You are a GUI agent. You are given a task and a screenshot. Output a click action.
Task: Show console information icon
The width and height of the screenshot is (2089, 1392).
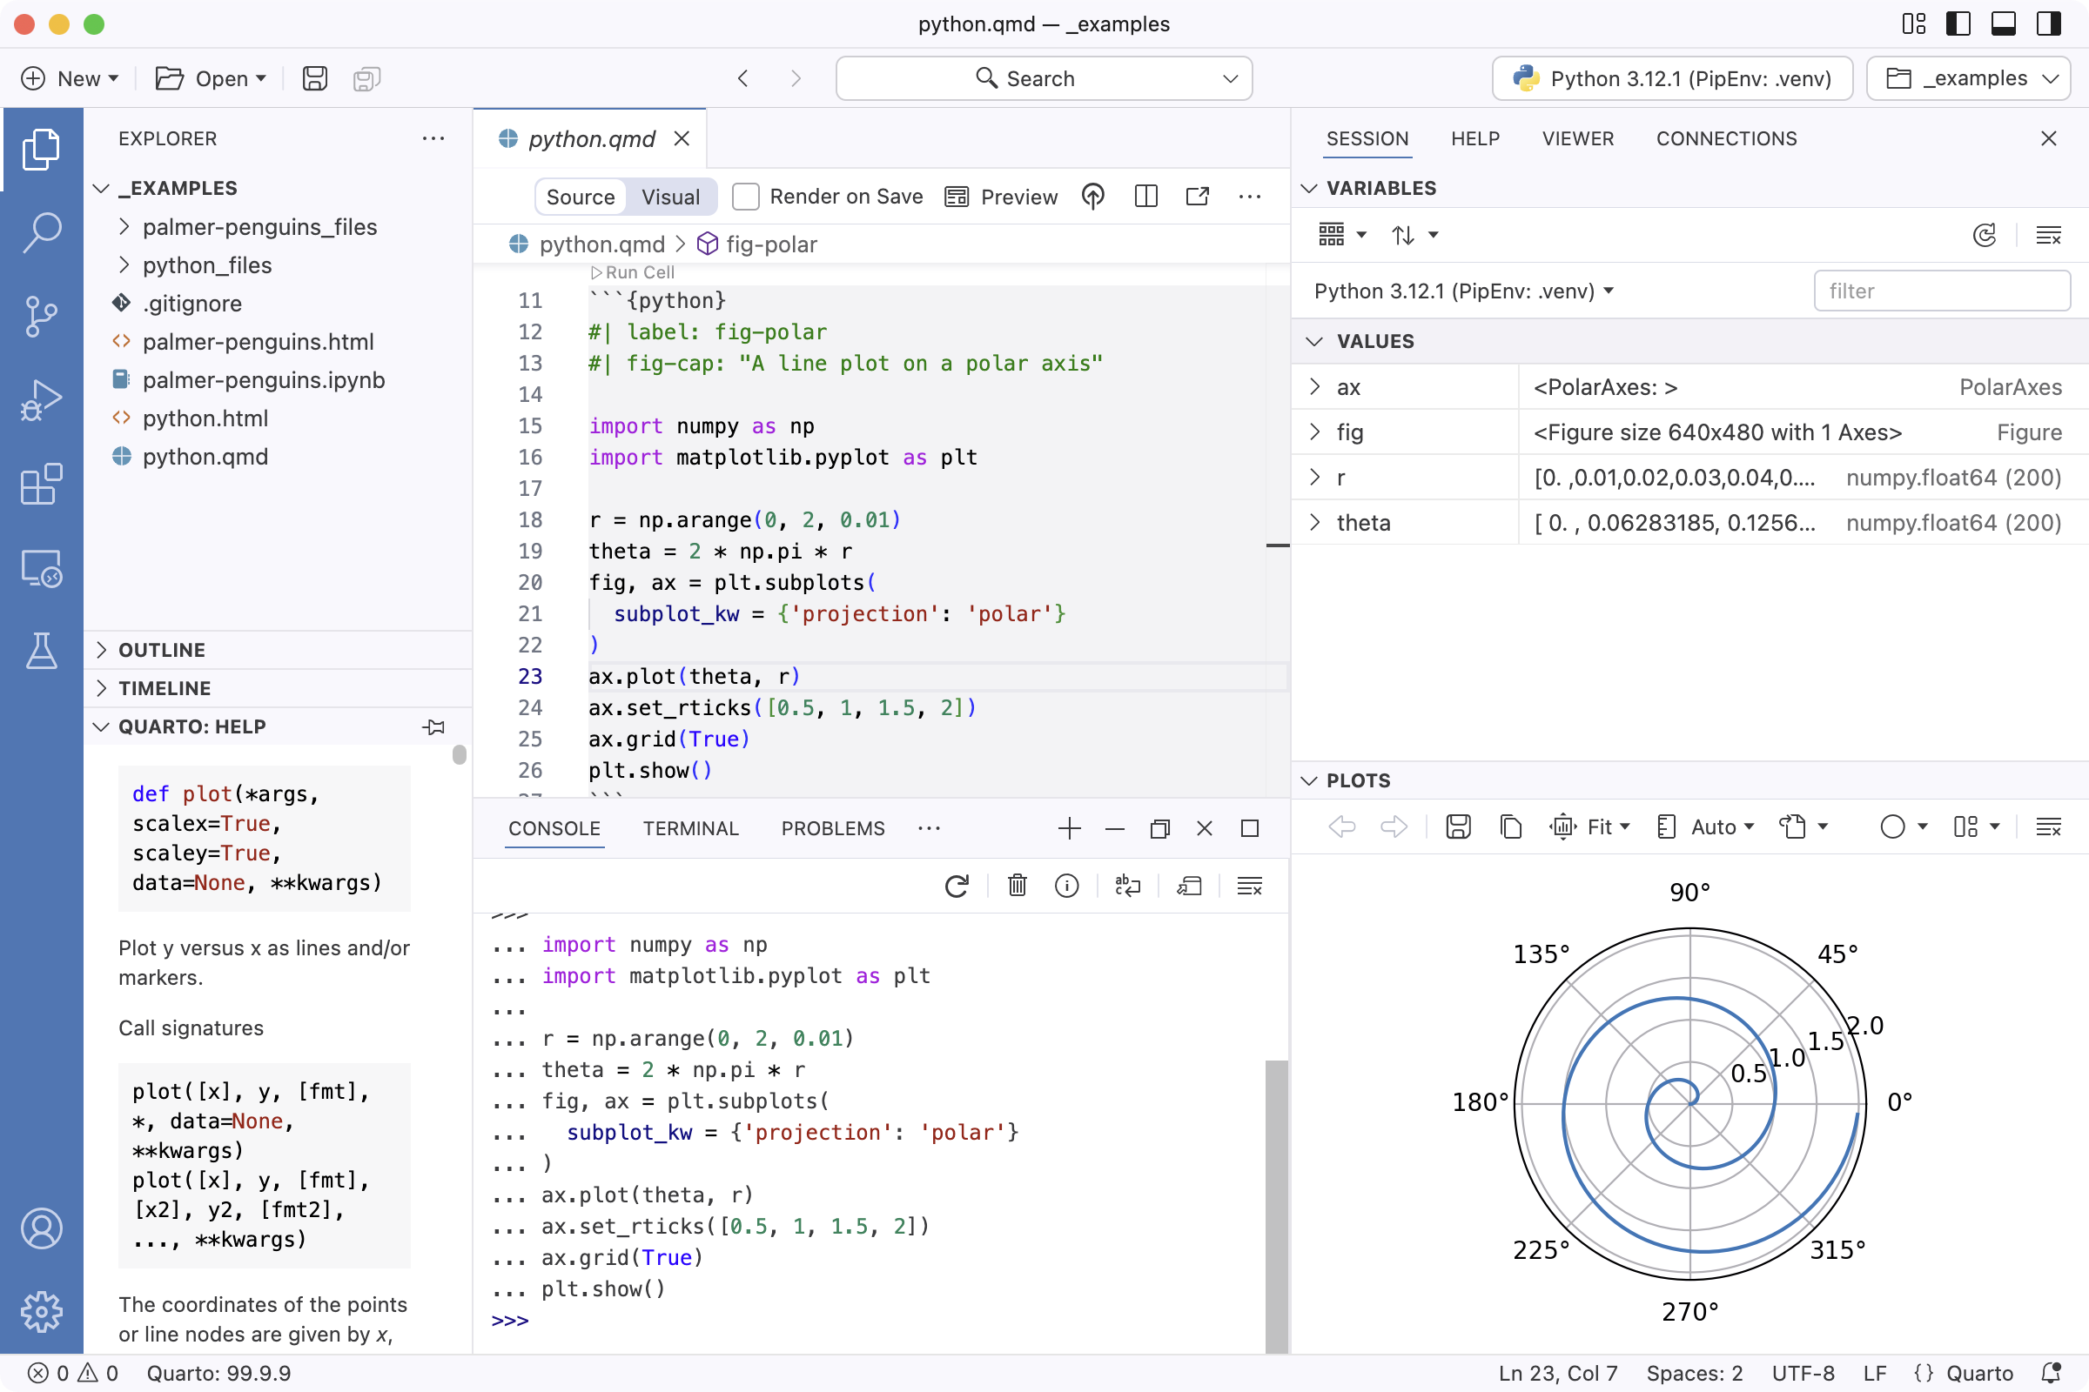pyautogui.click(x=1067, y=885)
